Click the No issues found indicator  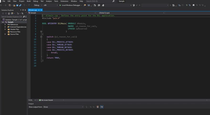pos(46,100)
